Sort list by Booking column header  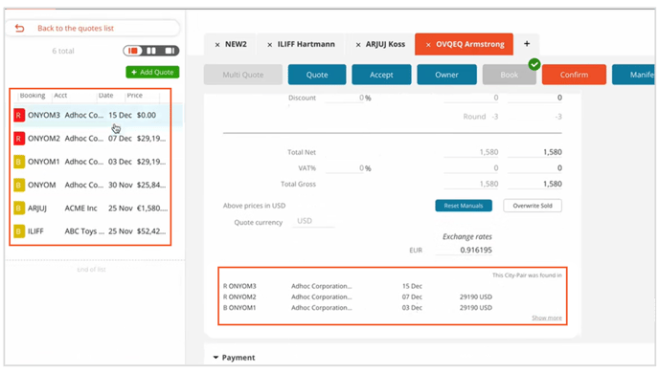pyautogui.click(x=33, y=96)
